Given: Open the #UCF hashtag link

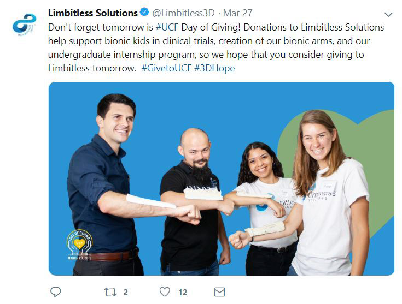Looking at the screenshot, I should pyautogui.click(x=167, y=27).
